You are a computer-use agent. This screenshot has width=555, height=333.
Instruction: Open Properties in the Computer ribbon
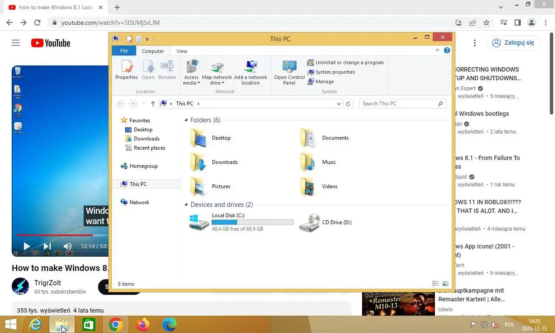point(127,70)
